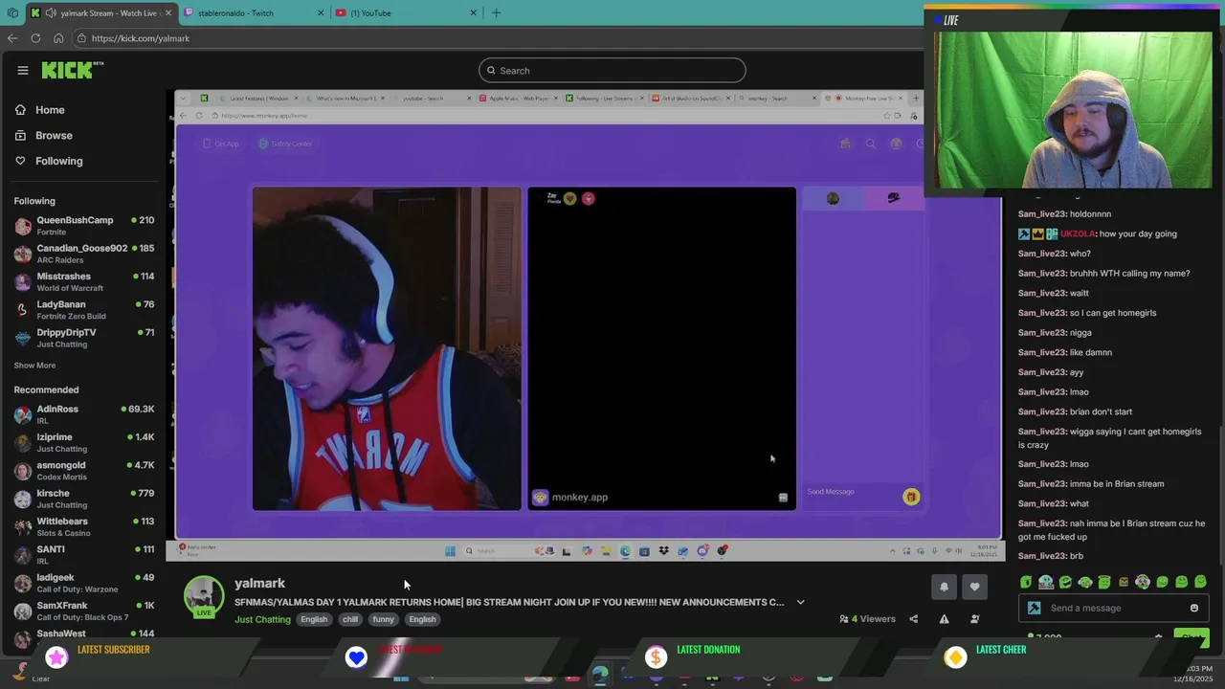The width and height of the screenshot is (1225, 689).
Task: Click Apple Music tab in streamed browser
Action: click(x=517, y=99)
